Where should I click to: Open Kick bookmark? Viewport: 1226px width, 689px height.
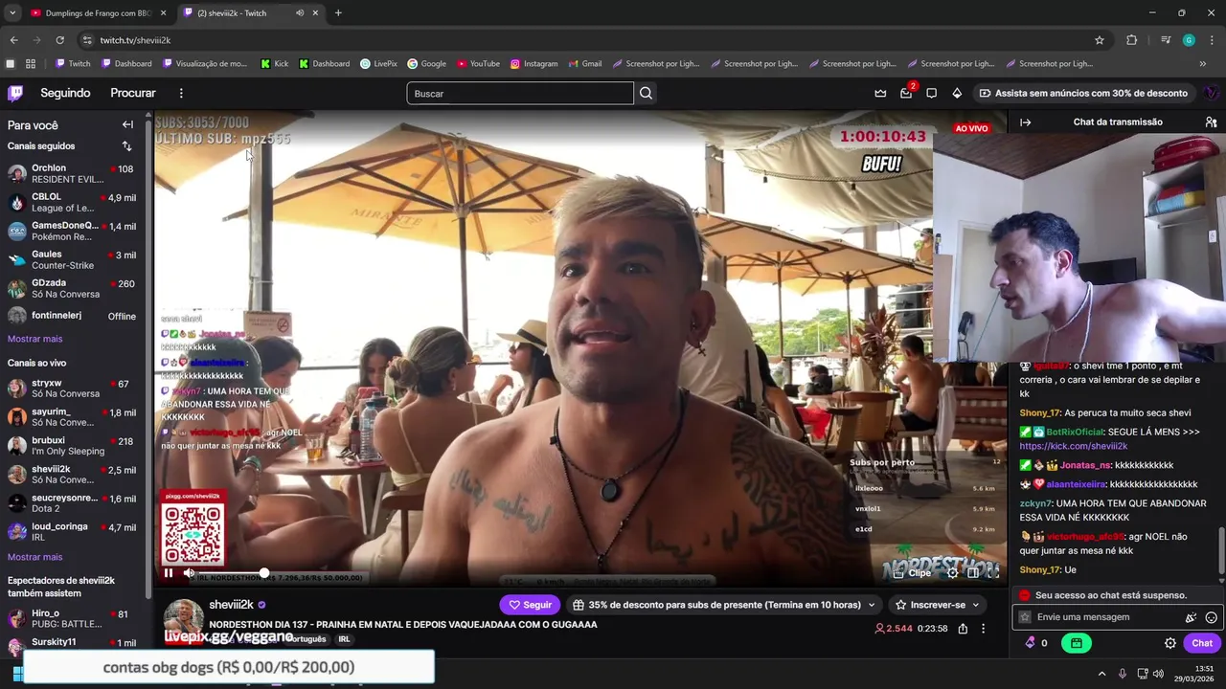pos(274,63)
